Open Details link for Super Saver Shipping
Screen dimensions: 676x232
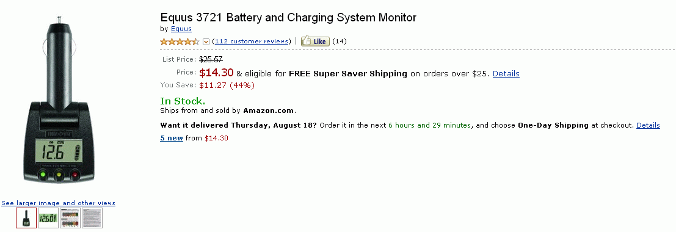tap(506, 74)
